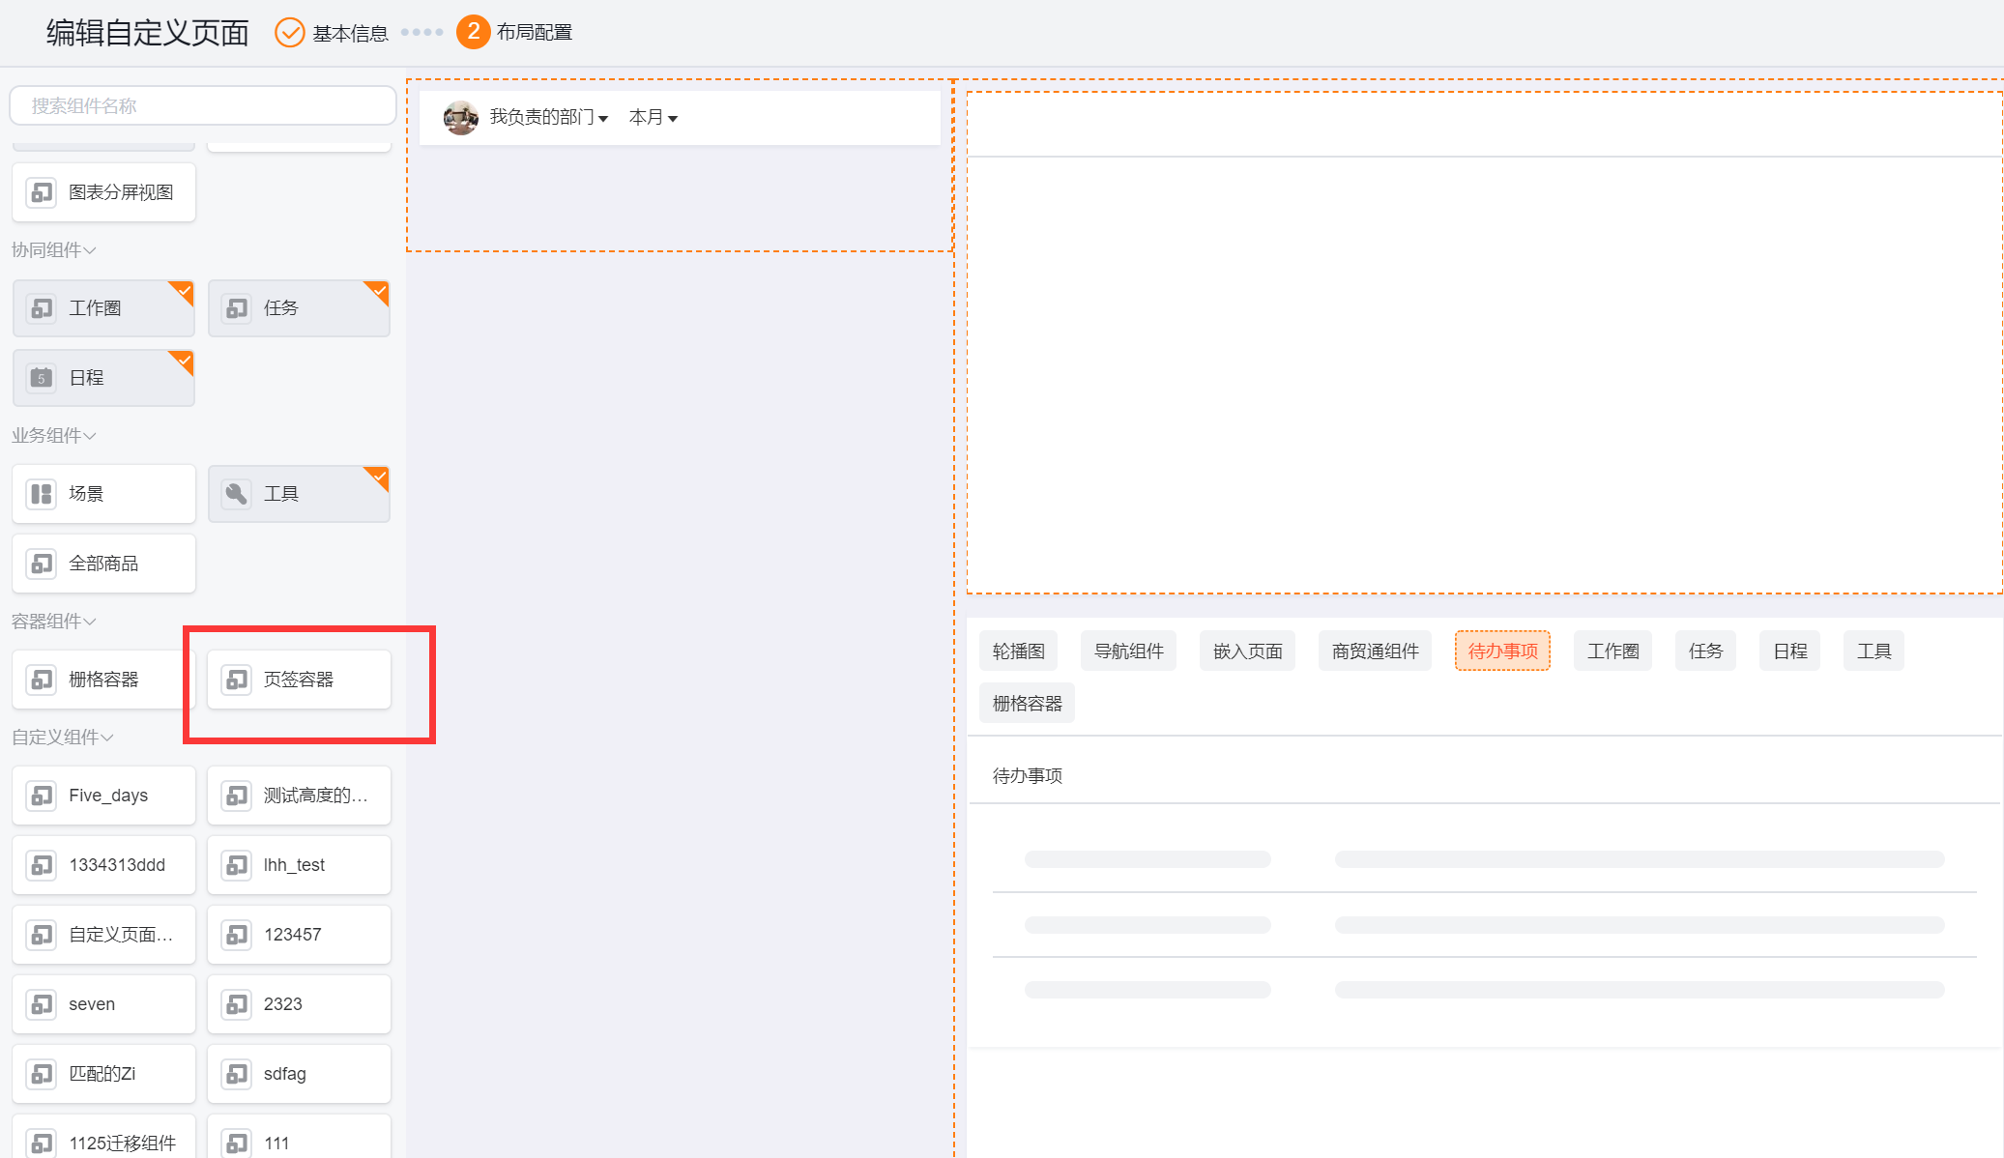Image resolution: width=2004 pixels, height=1158 pixels.
Task: Click the 待办事项 panel heading
Action: click(1028, 776)
